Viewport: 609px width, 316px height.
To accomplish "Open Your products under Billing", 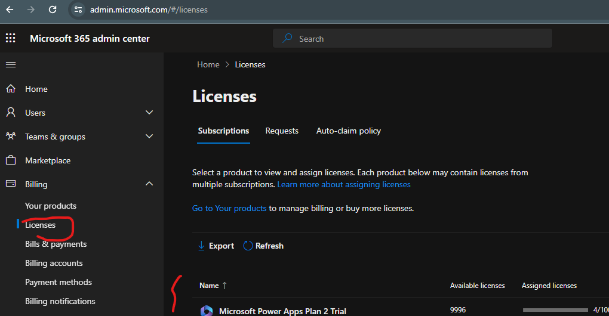I will (x=51, y=206).
